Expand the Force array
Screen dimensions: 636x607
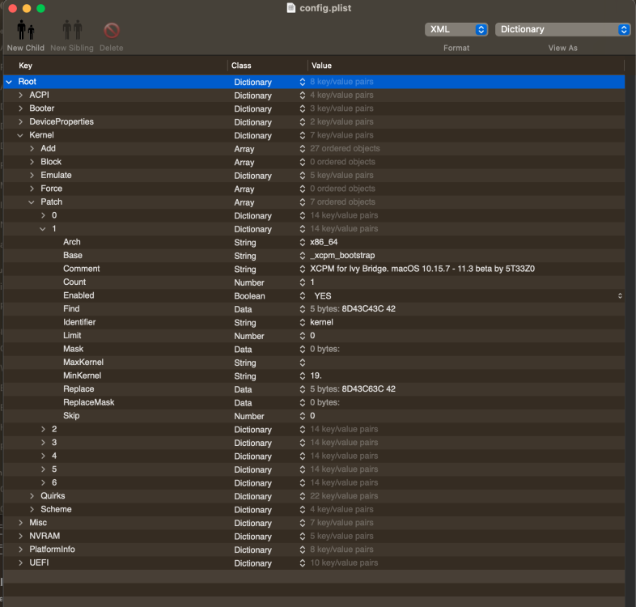(32, 189)
